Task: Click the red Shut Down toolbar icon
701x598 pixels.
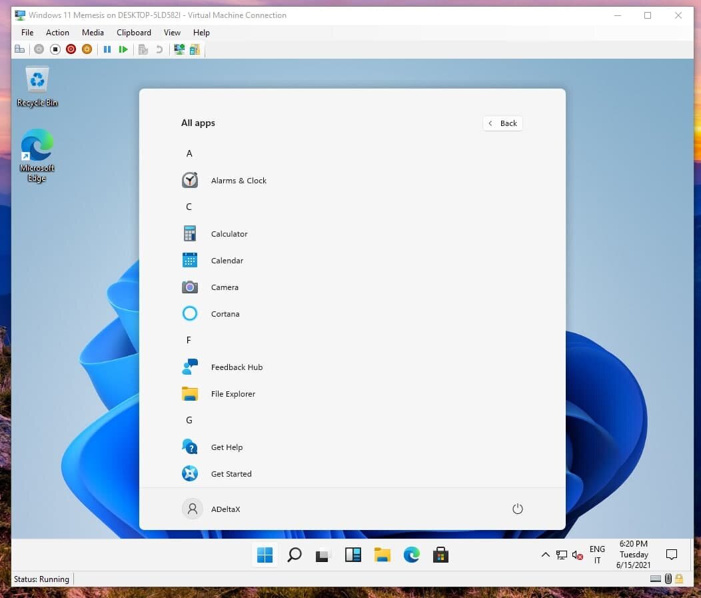Action: [71, 49]
